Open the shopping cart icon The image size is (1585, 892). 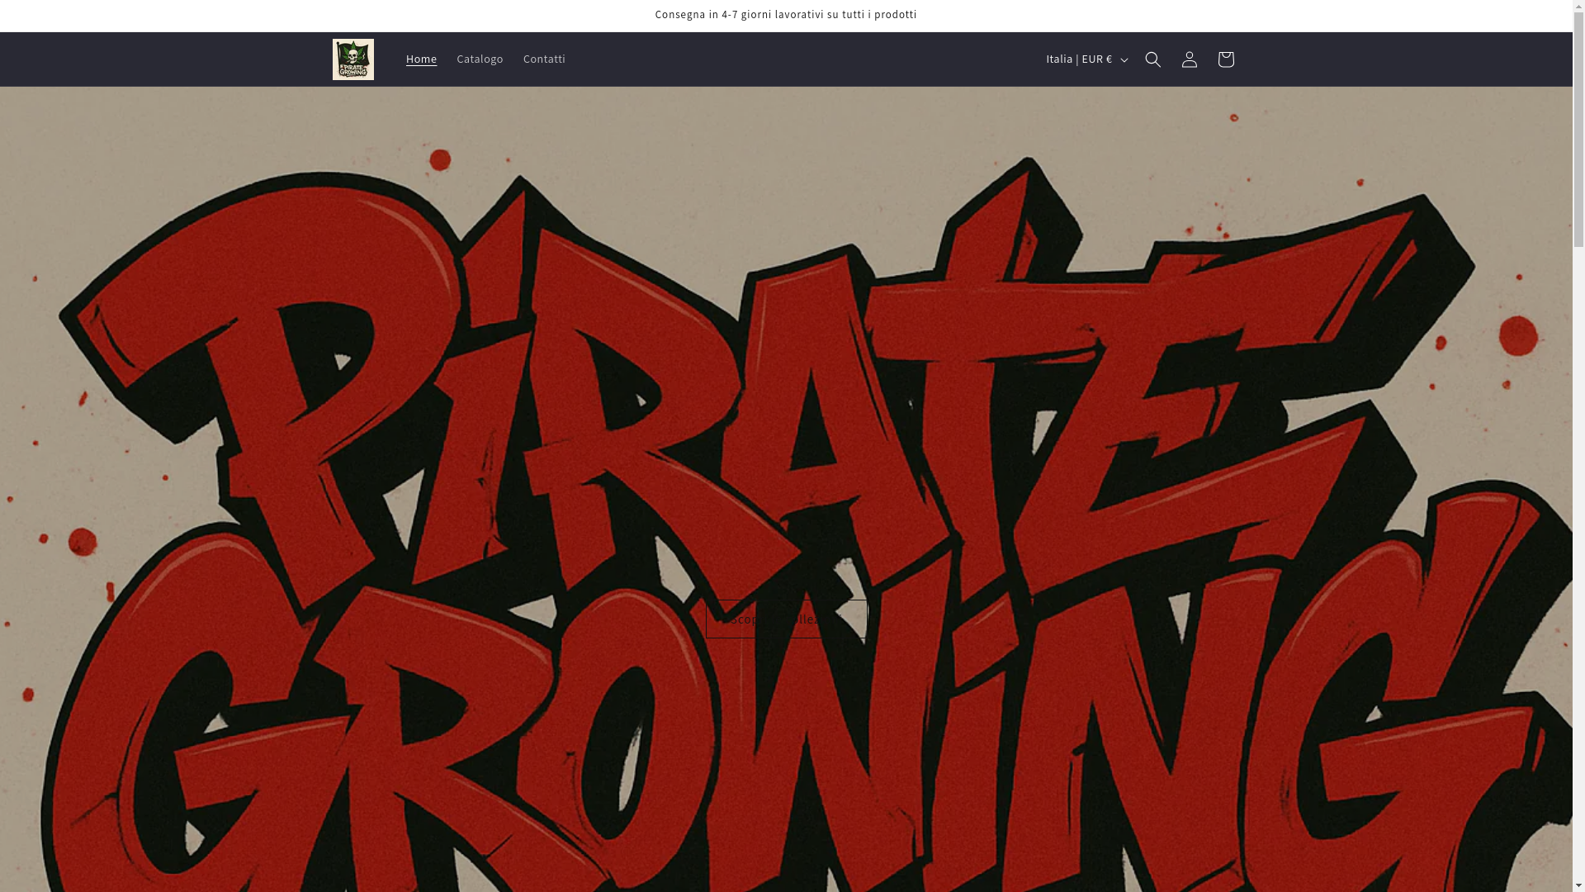(x=1225, y=59)
